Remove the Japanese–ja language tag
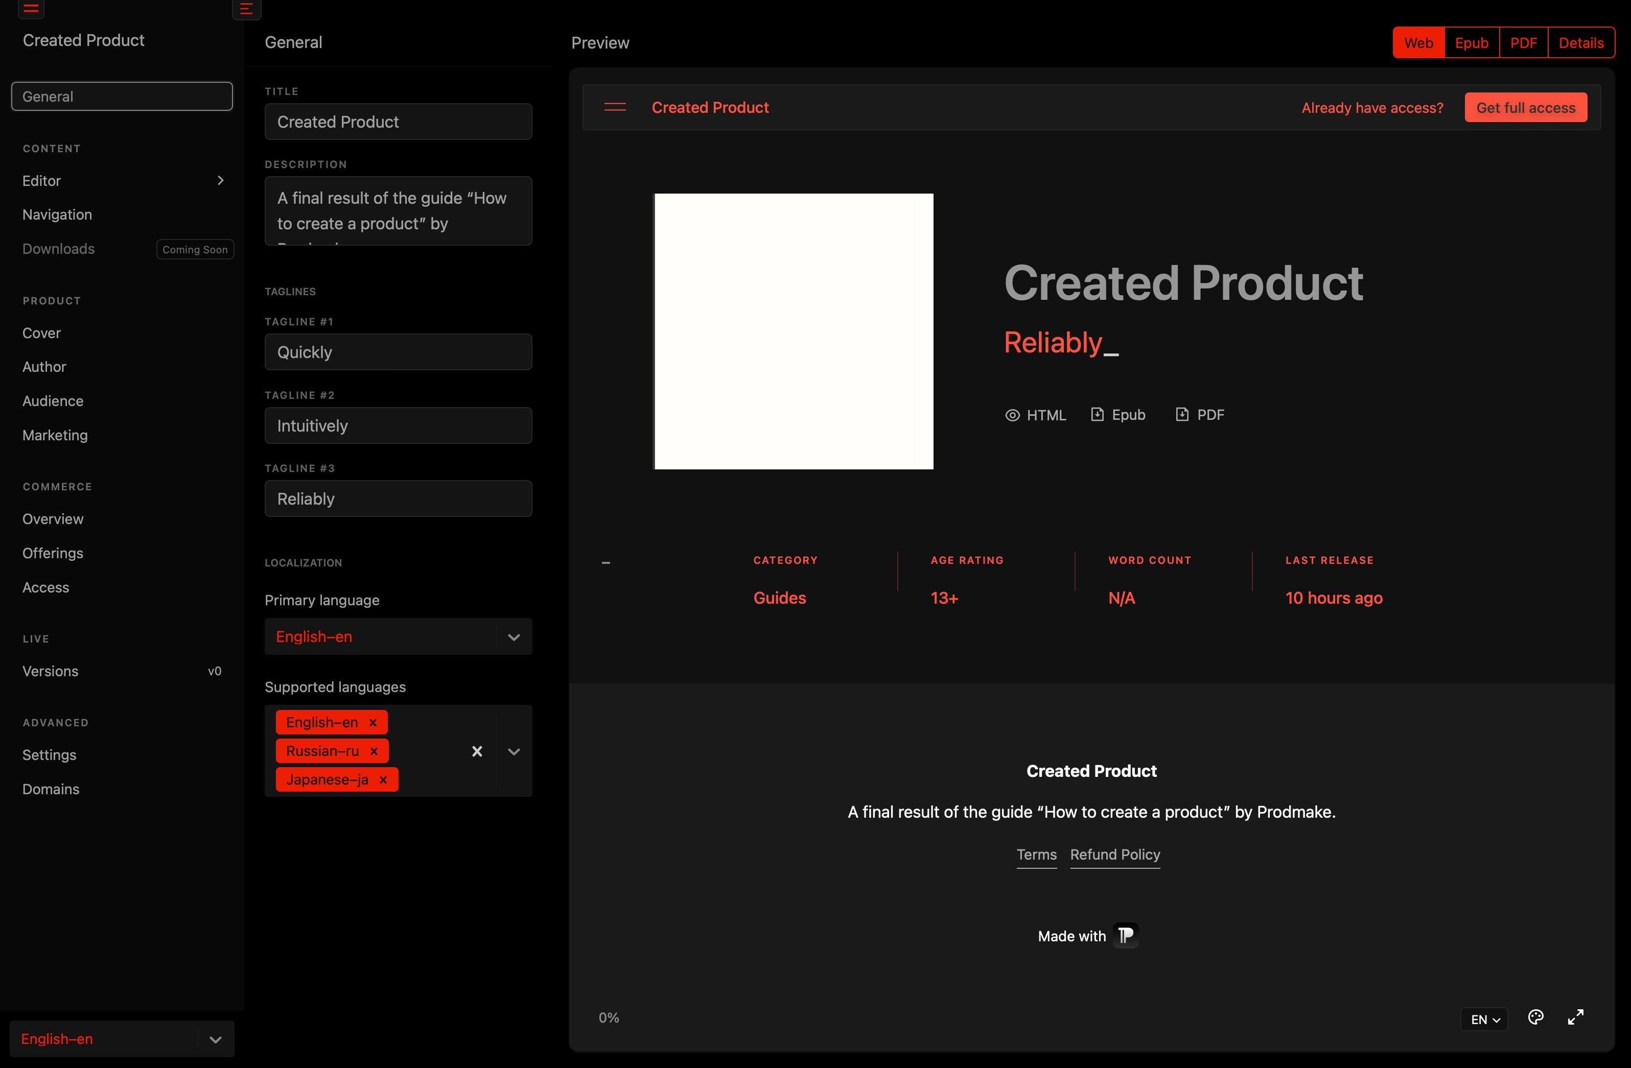This screenshot has width=1631, height=1068. (383, 780)
